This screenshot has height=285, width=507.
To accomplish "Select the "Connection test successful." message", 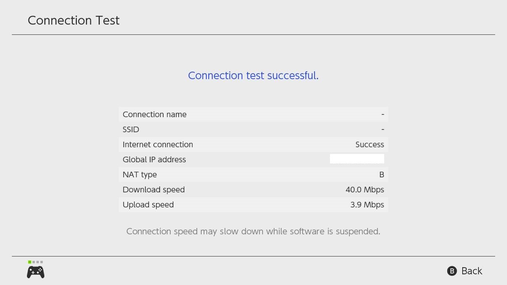I will tap(253, 75).
